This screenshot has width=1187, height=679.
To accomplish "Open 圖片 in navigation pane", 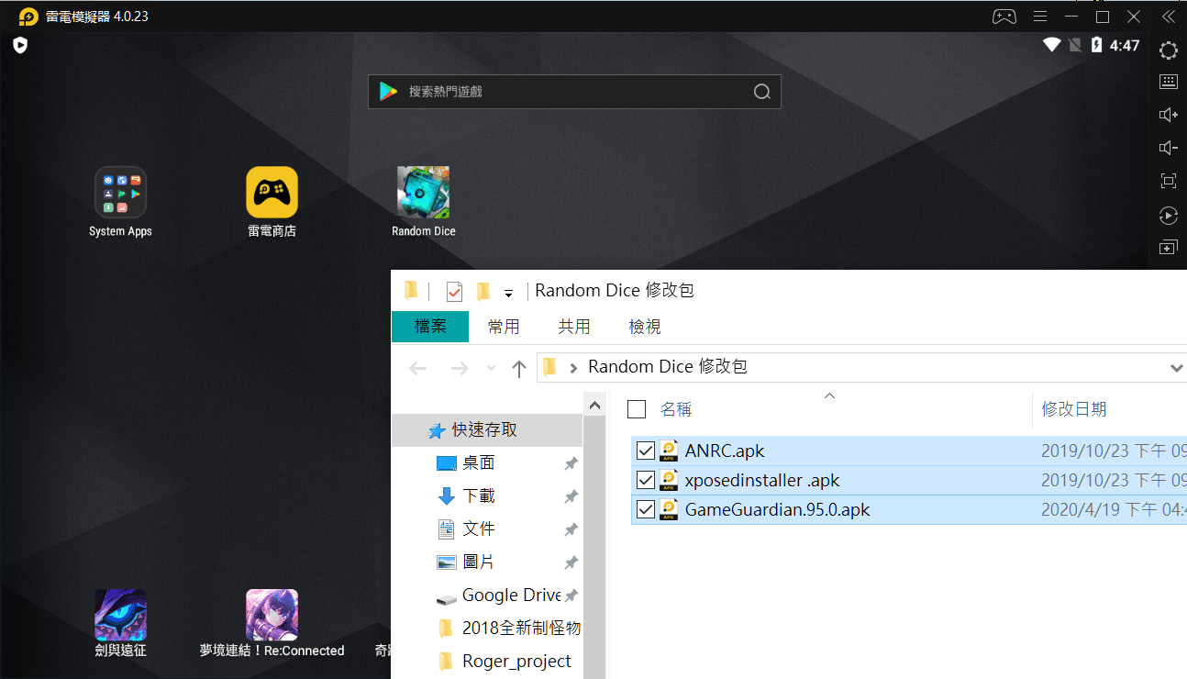I will click(x=478, y=562).
